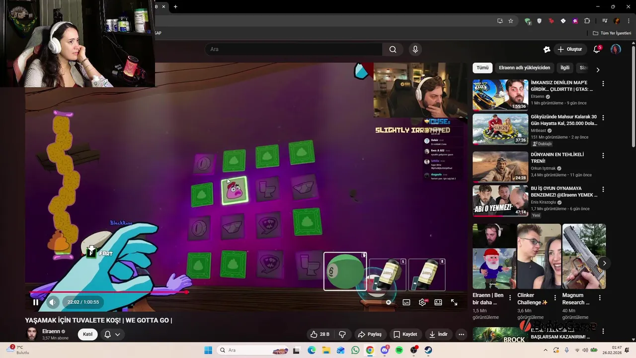
Task: Click the Paylaş share button
Action: (370, 334)
